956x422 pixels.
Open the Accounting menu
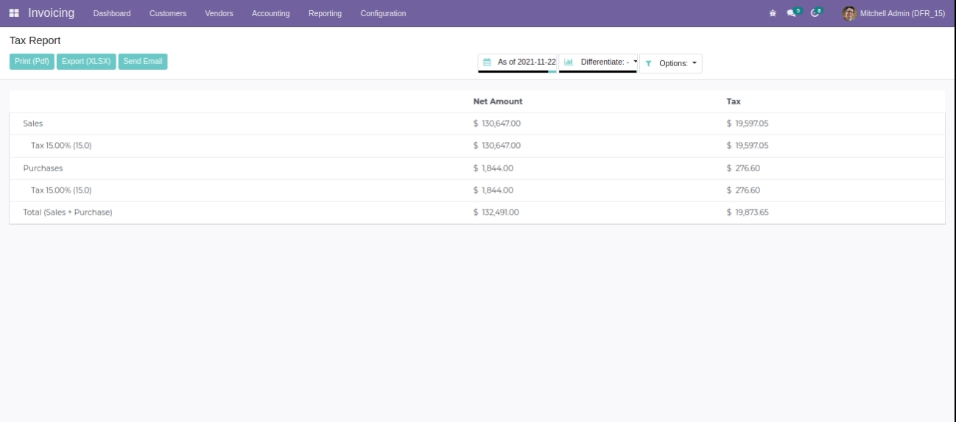[x=270, y=13]
